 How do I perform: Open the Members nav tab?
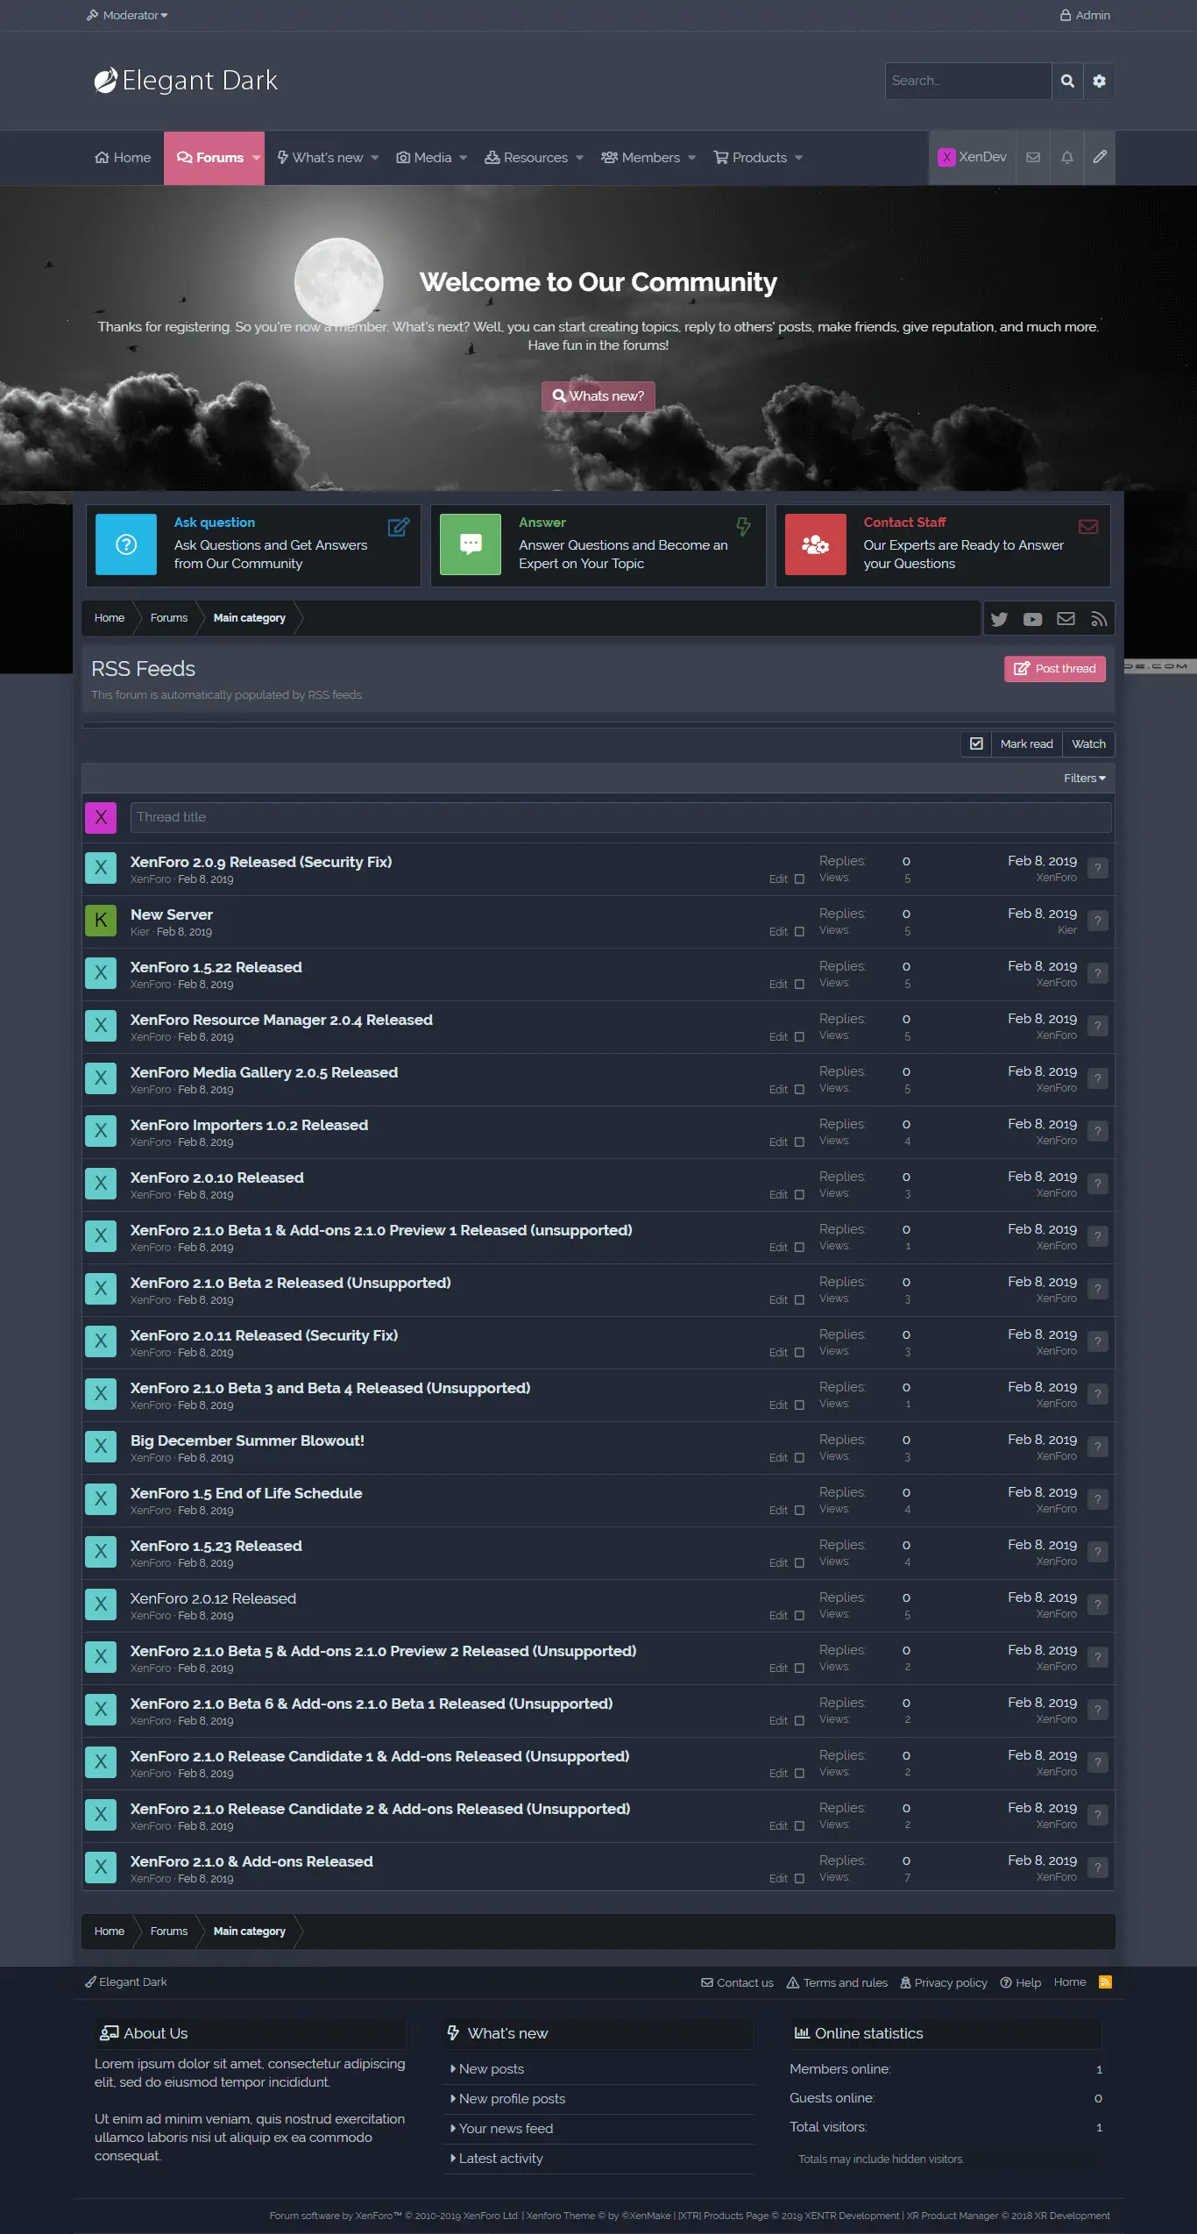[641, 158]
